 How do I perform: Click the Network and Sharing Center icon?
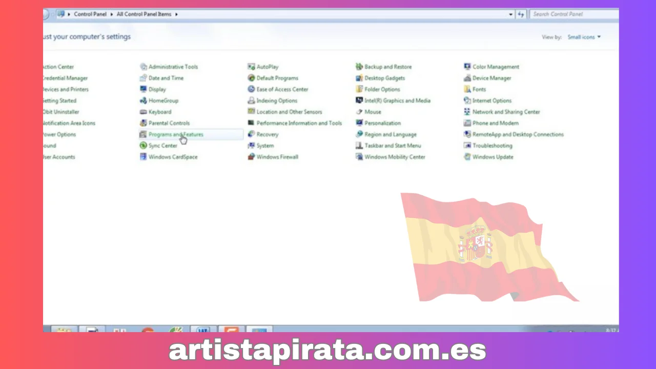point(467,112)
